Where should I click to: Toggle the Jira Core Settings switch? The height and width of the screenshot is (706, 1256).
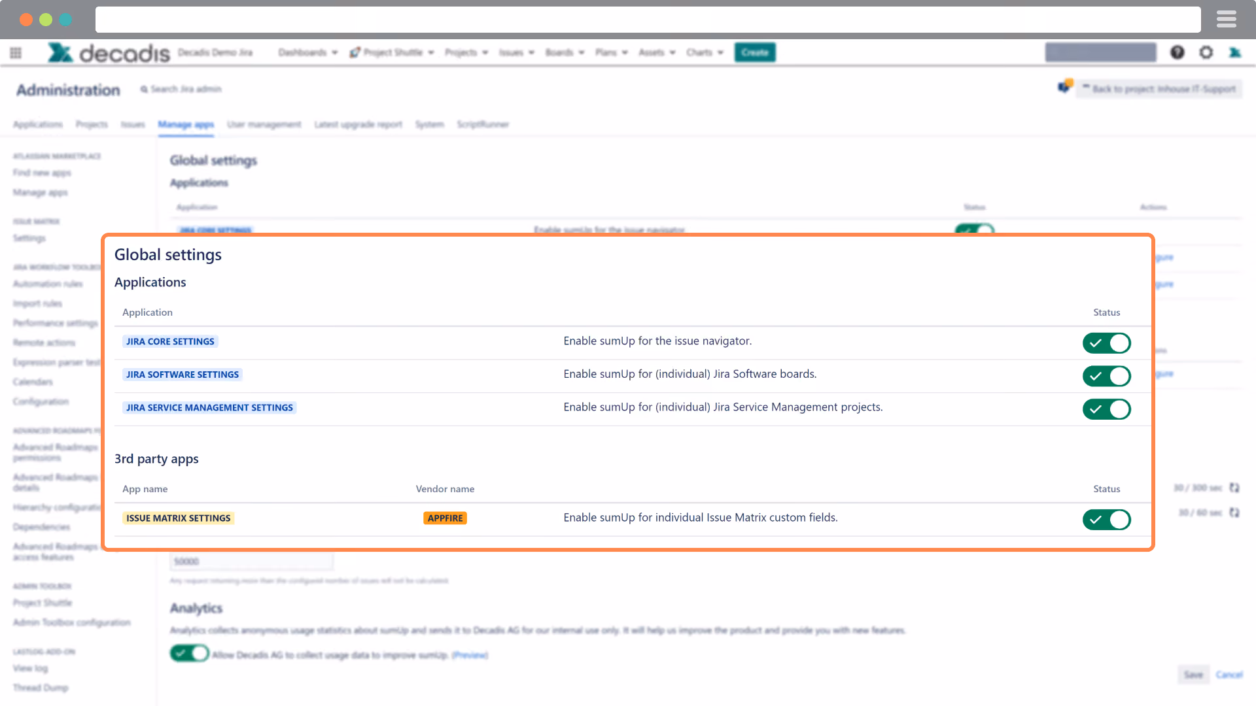(1106, 343)
